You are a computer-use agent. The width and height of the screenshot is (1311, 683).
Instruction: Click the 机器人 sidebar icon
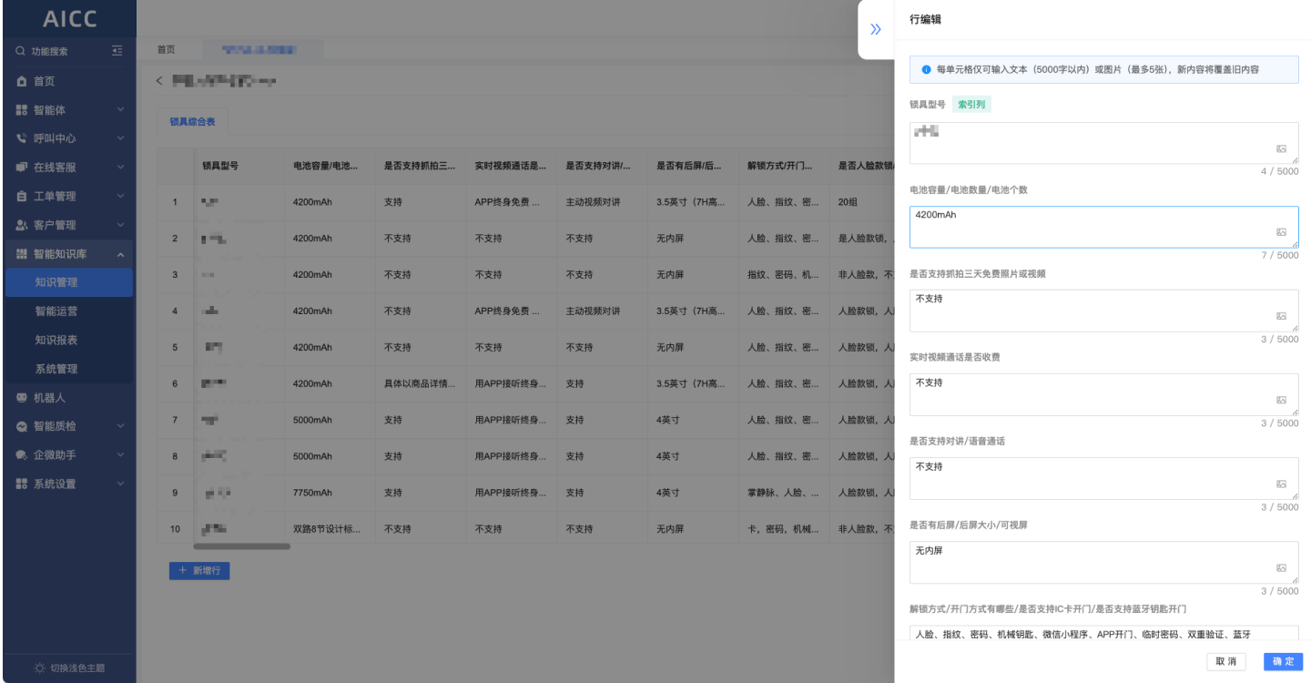(23, 398)
